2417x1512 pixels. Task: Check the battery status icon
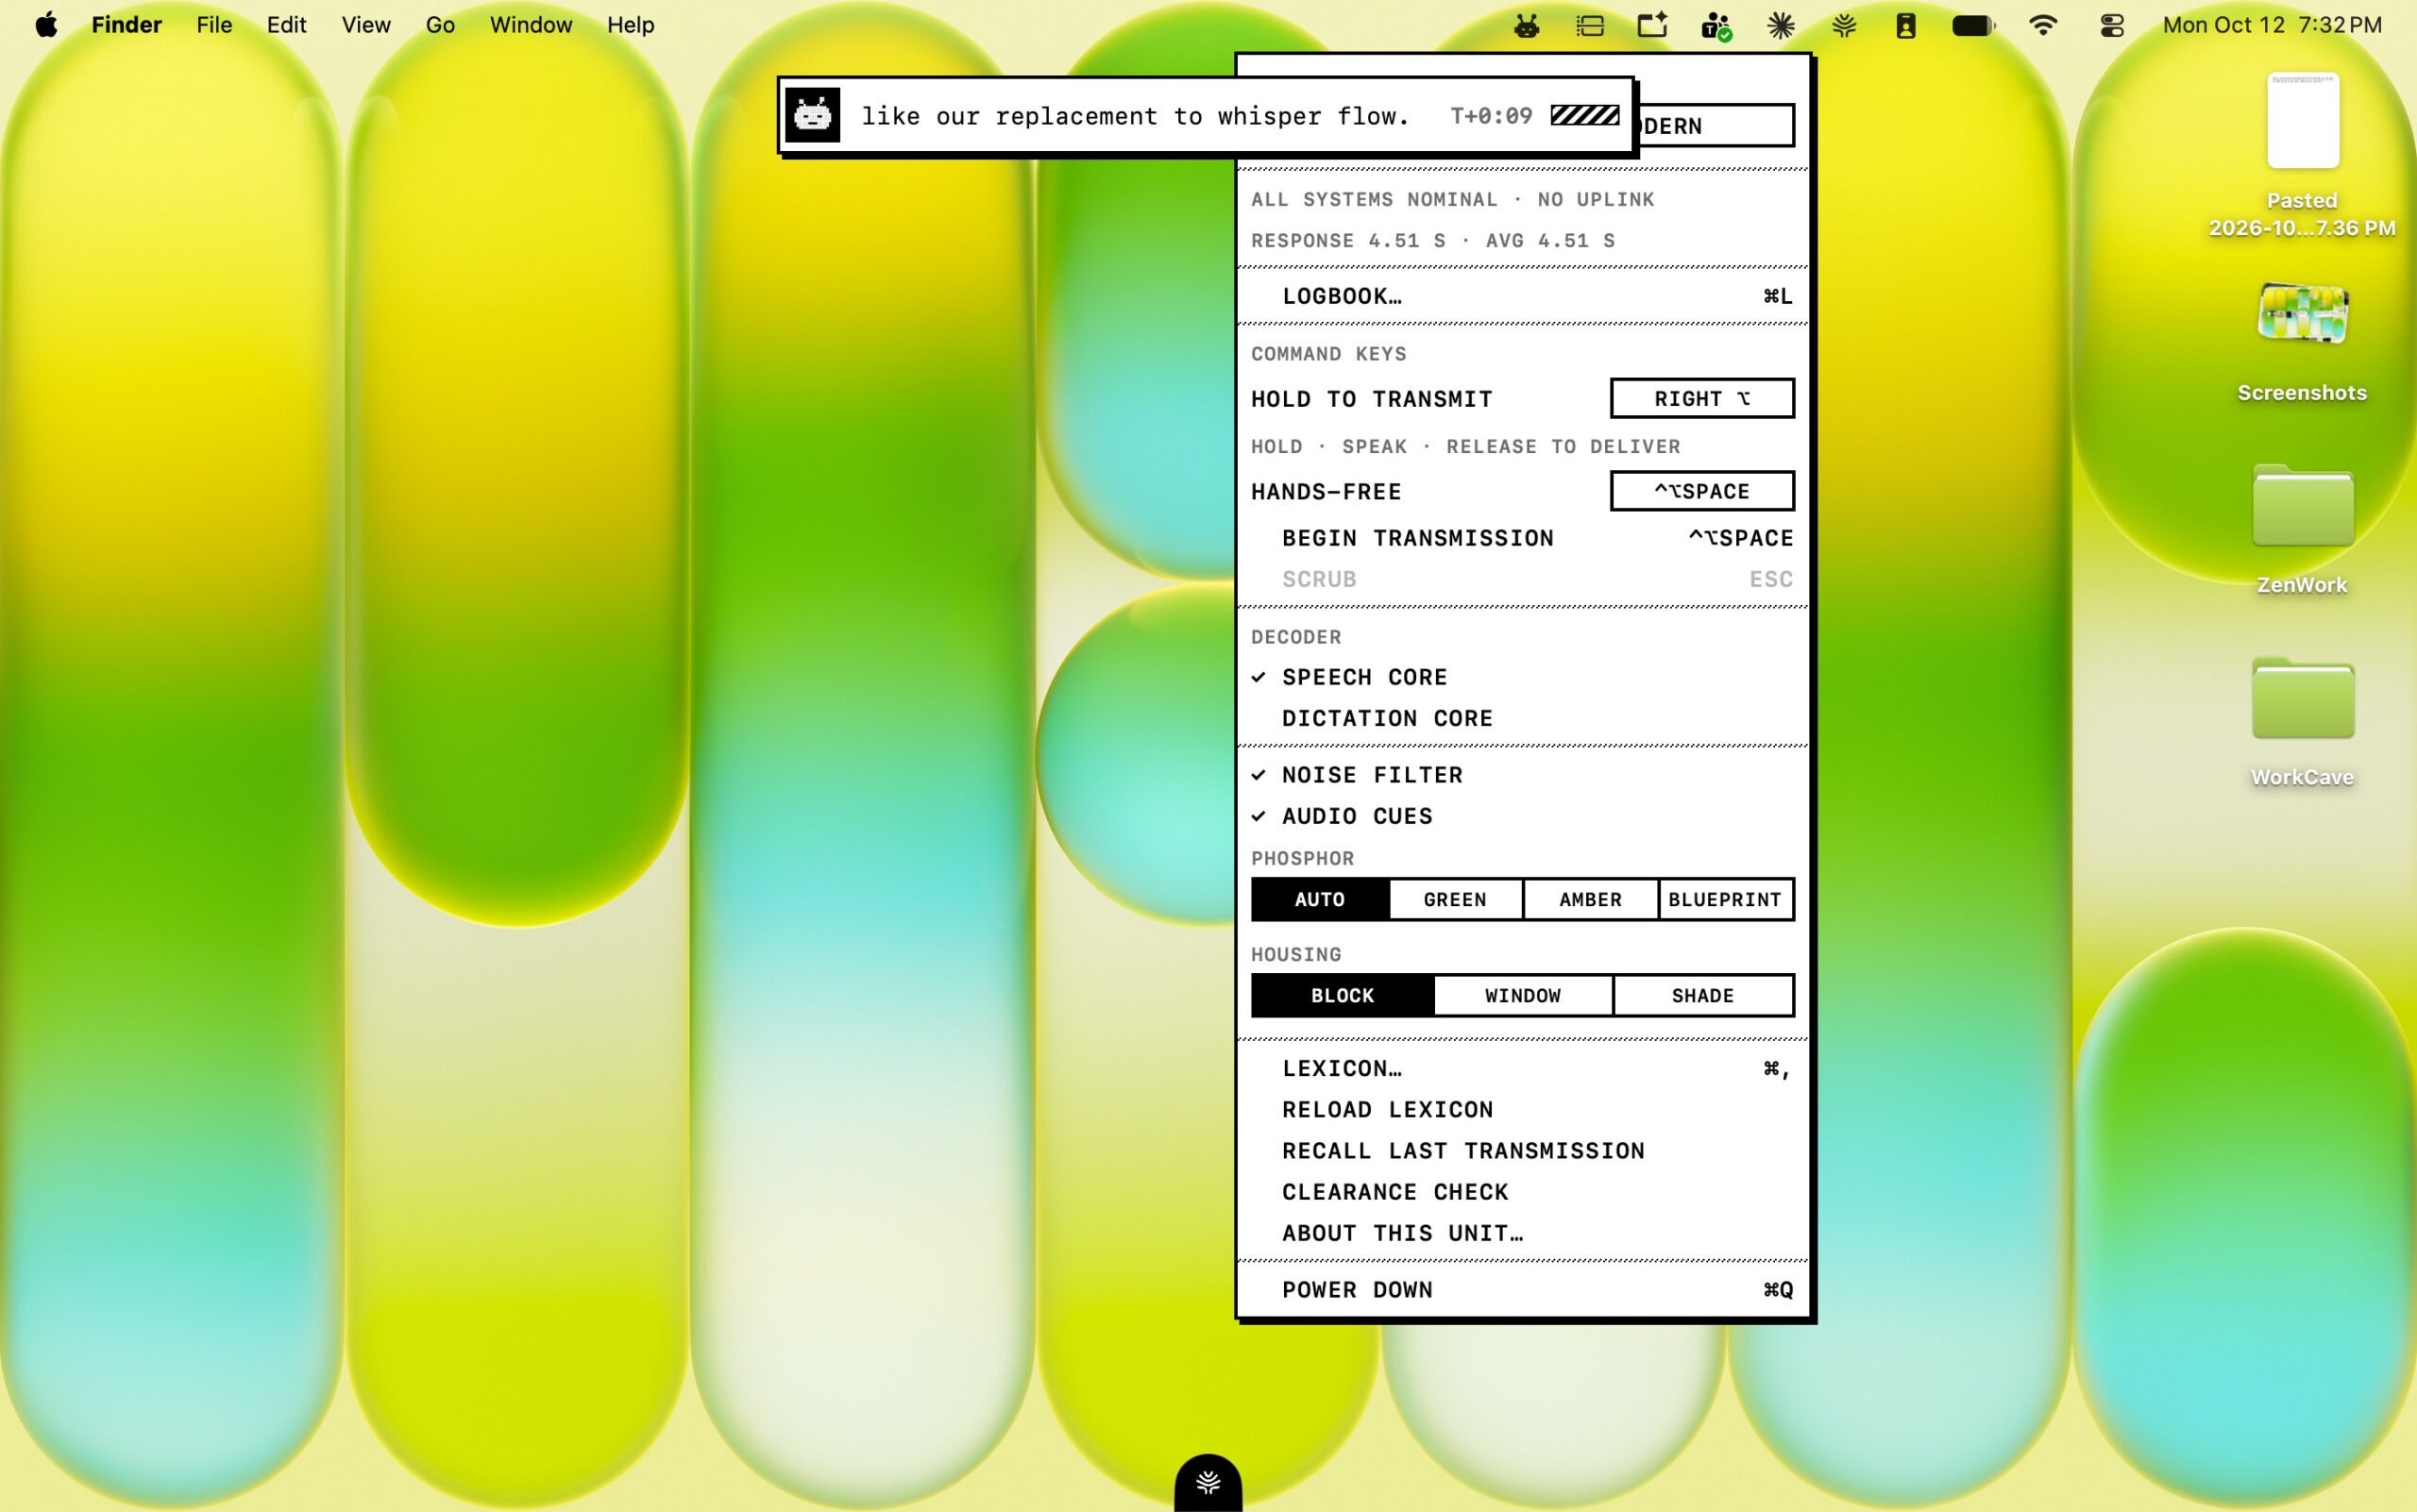[x=1974, y=25]
